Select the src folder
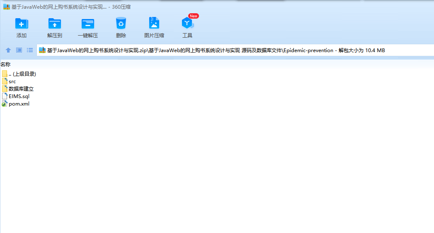Viewport: 434px width, 233px height. point(9,81)
